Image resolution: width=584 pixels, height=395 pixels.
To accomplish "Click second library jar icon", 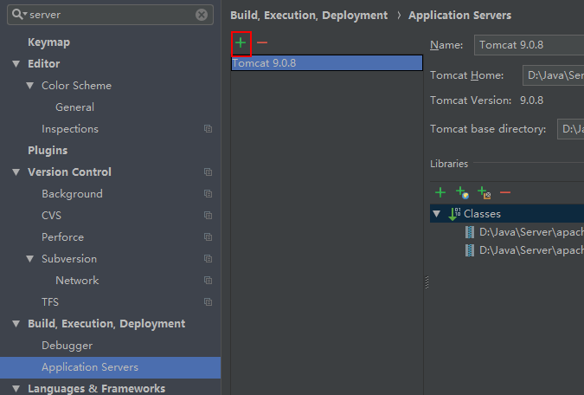I will [470, 249].
